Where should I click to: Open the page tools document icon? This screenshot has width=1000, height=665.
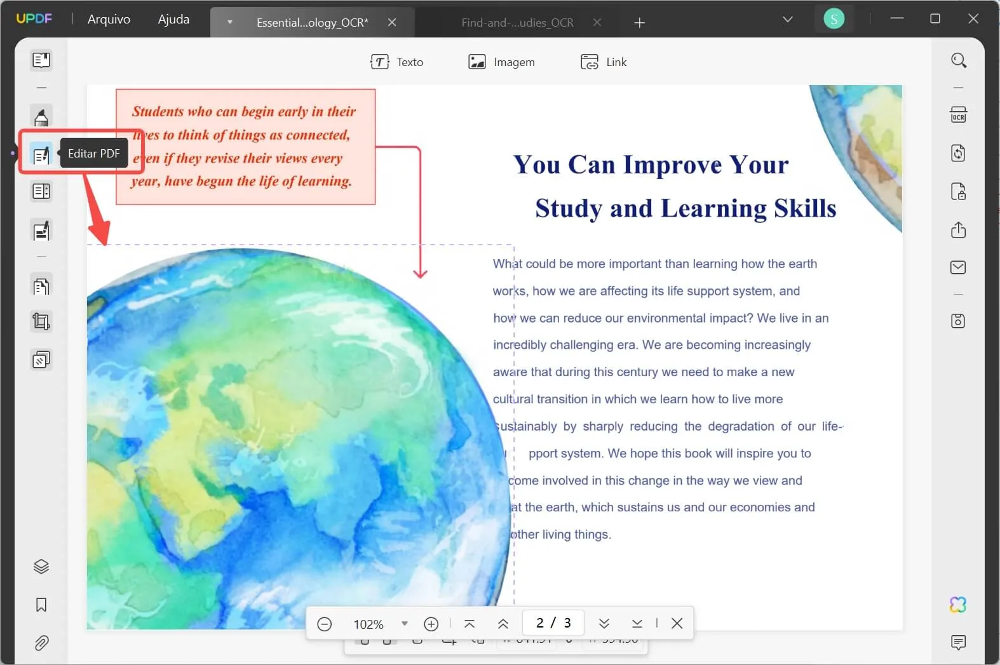point(41,286)
